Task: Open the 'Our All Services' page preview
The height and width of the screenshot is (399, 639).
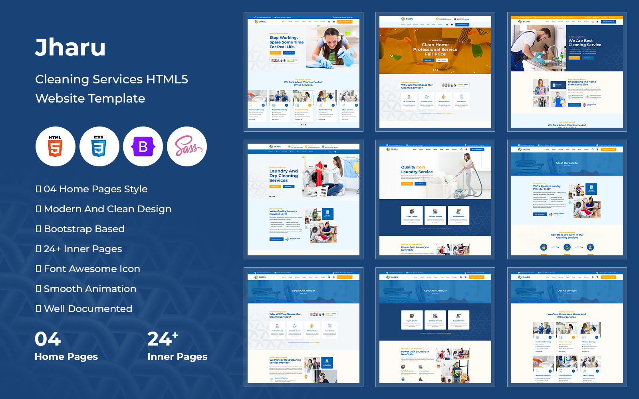Action: pos(567,327)
